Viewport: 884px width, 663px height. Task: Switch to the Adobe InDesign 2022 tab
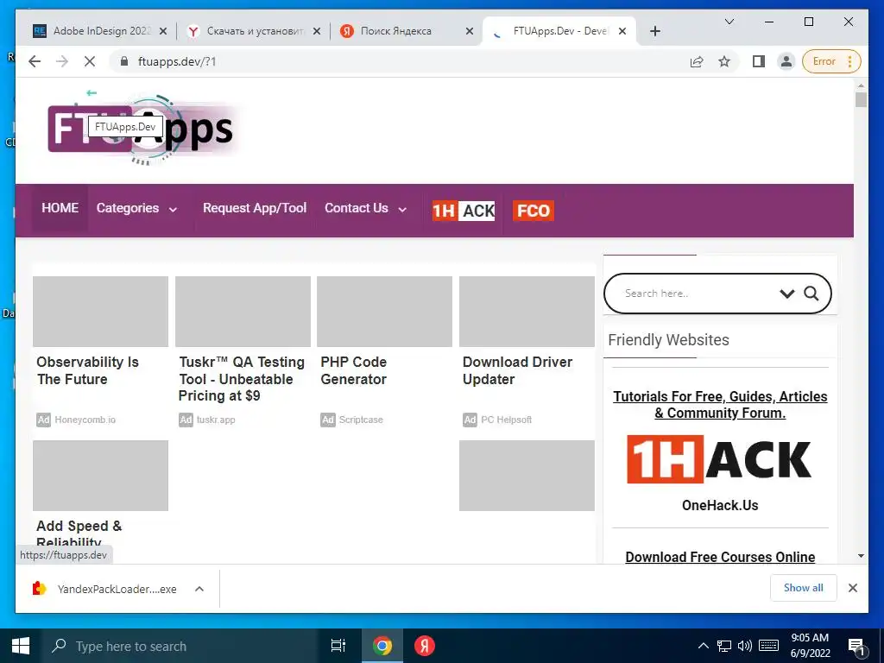(101, 31)
